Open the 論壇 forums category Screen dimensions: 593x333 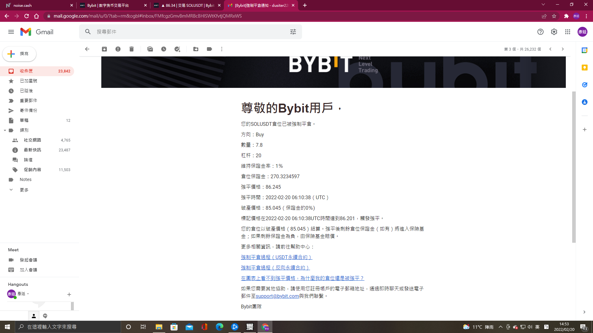tap(37, 160)
